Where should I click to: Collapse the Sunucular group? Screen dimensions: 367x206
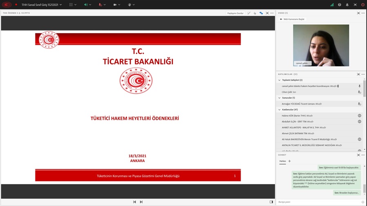(279, 98)
